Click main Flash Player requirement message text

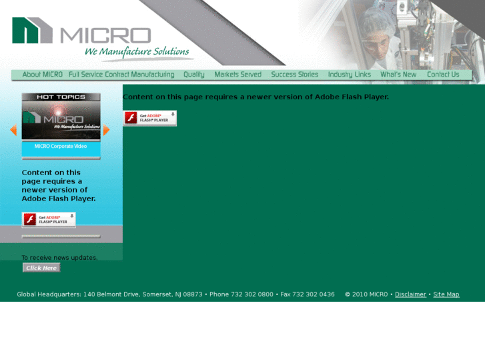256,97
